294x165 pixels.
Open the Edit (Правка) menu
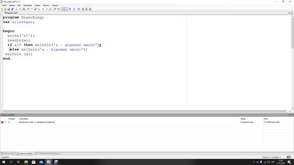(11, 5)
